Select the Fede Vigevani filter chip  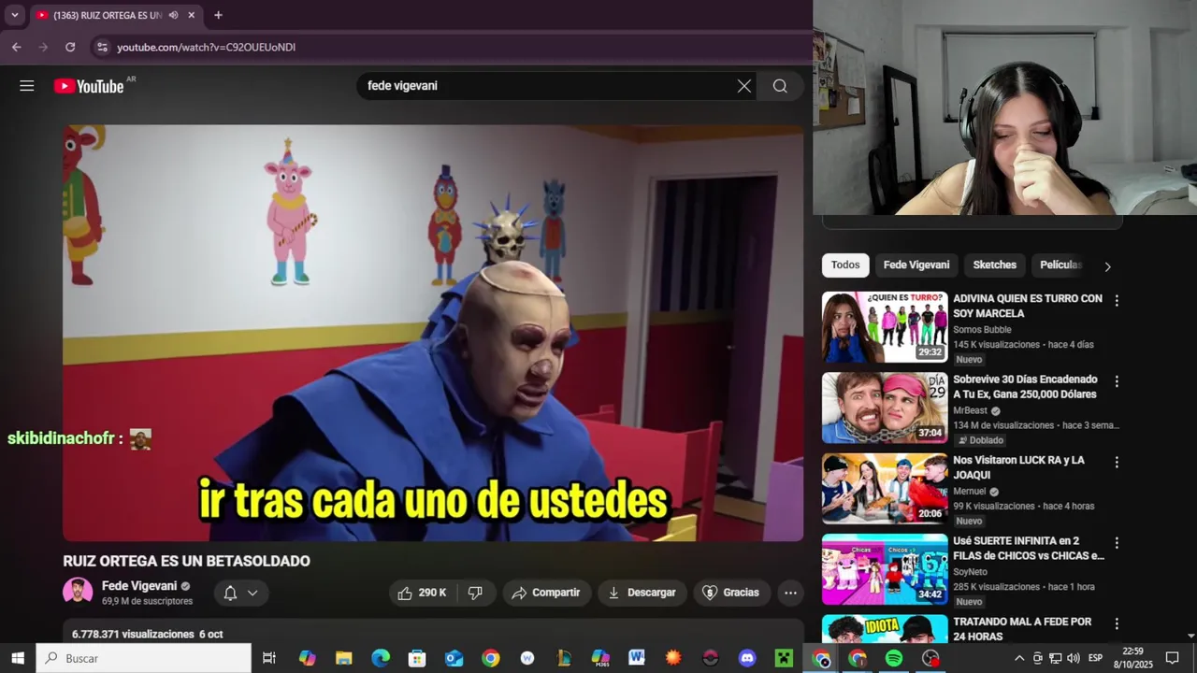click(916, 265)
